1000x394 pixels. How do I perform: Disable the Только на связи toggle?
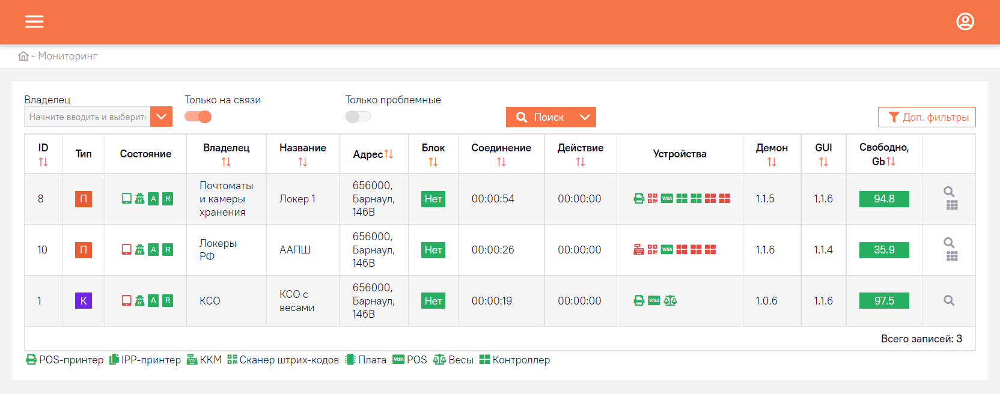[198, 117]
